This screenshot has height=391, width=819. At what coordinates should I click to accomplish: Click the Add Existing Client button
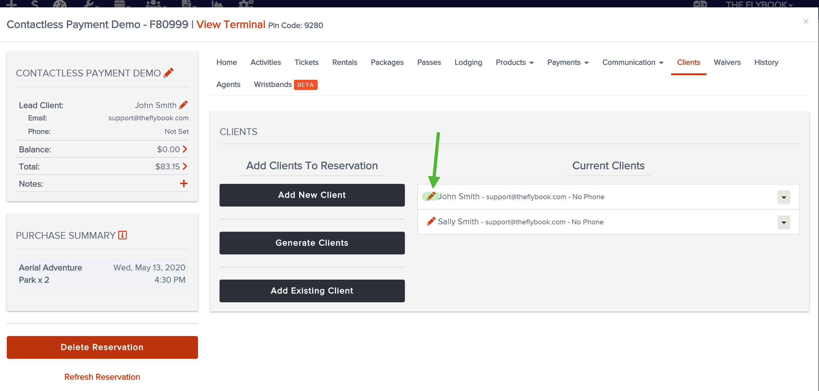(311, 291)
